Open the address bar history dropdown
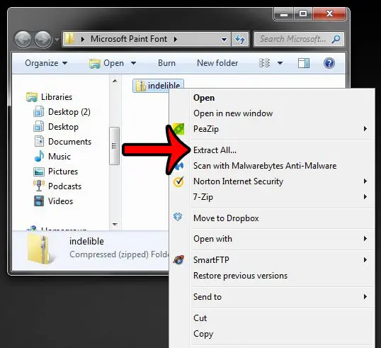The image size is (381, 348). tap(224, 39)
